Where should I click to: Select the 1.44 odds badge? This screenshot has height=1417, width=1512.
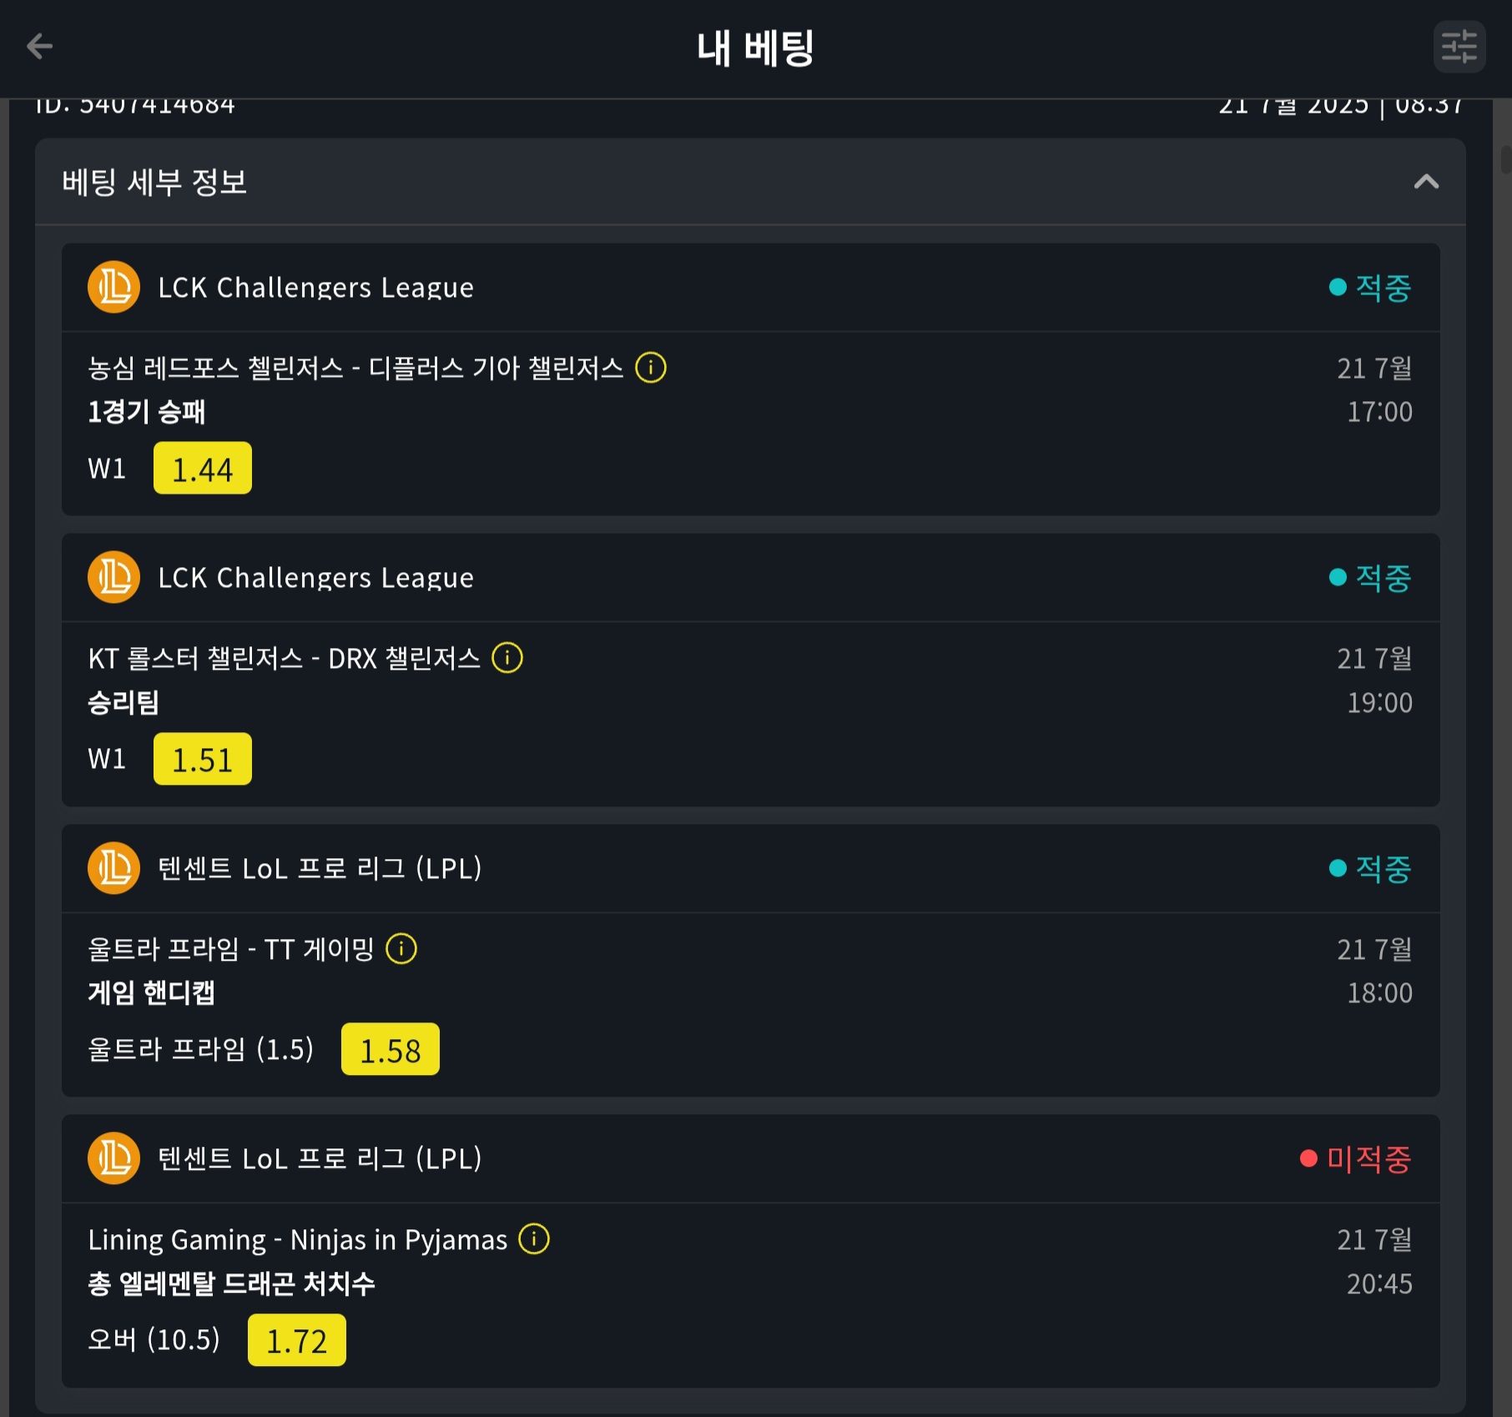(x=203, y=468)
